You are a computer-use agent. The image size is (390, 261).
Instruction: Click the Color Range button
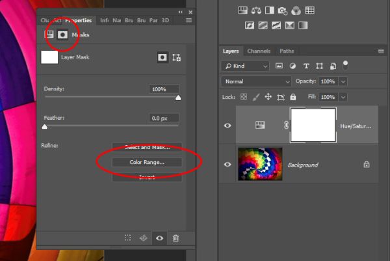coord(147,162)
